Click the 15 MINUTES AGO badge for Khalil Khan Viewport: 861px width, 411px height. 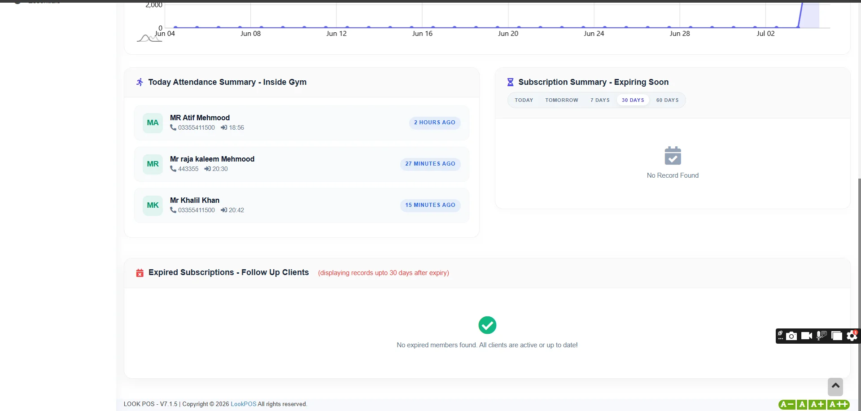430,205
